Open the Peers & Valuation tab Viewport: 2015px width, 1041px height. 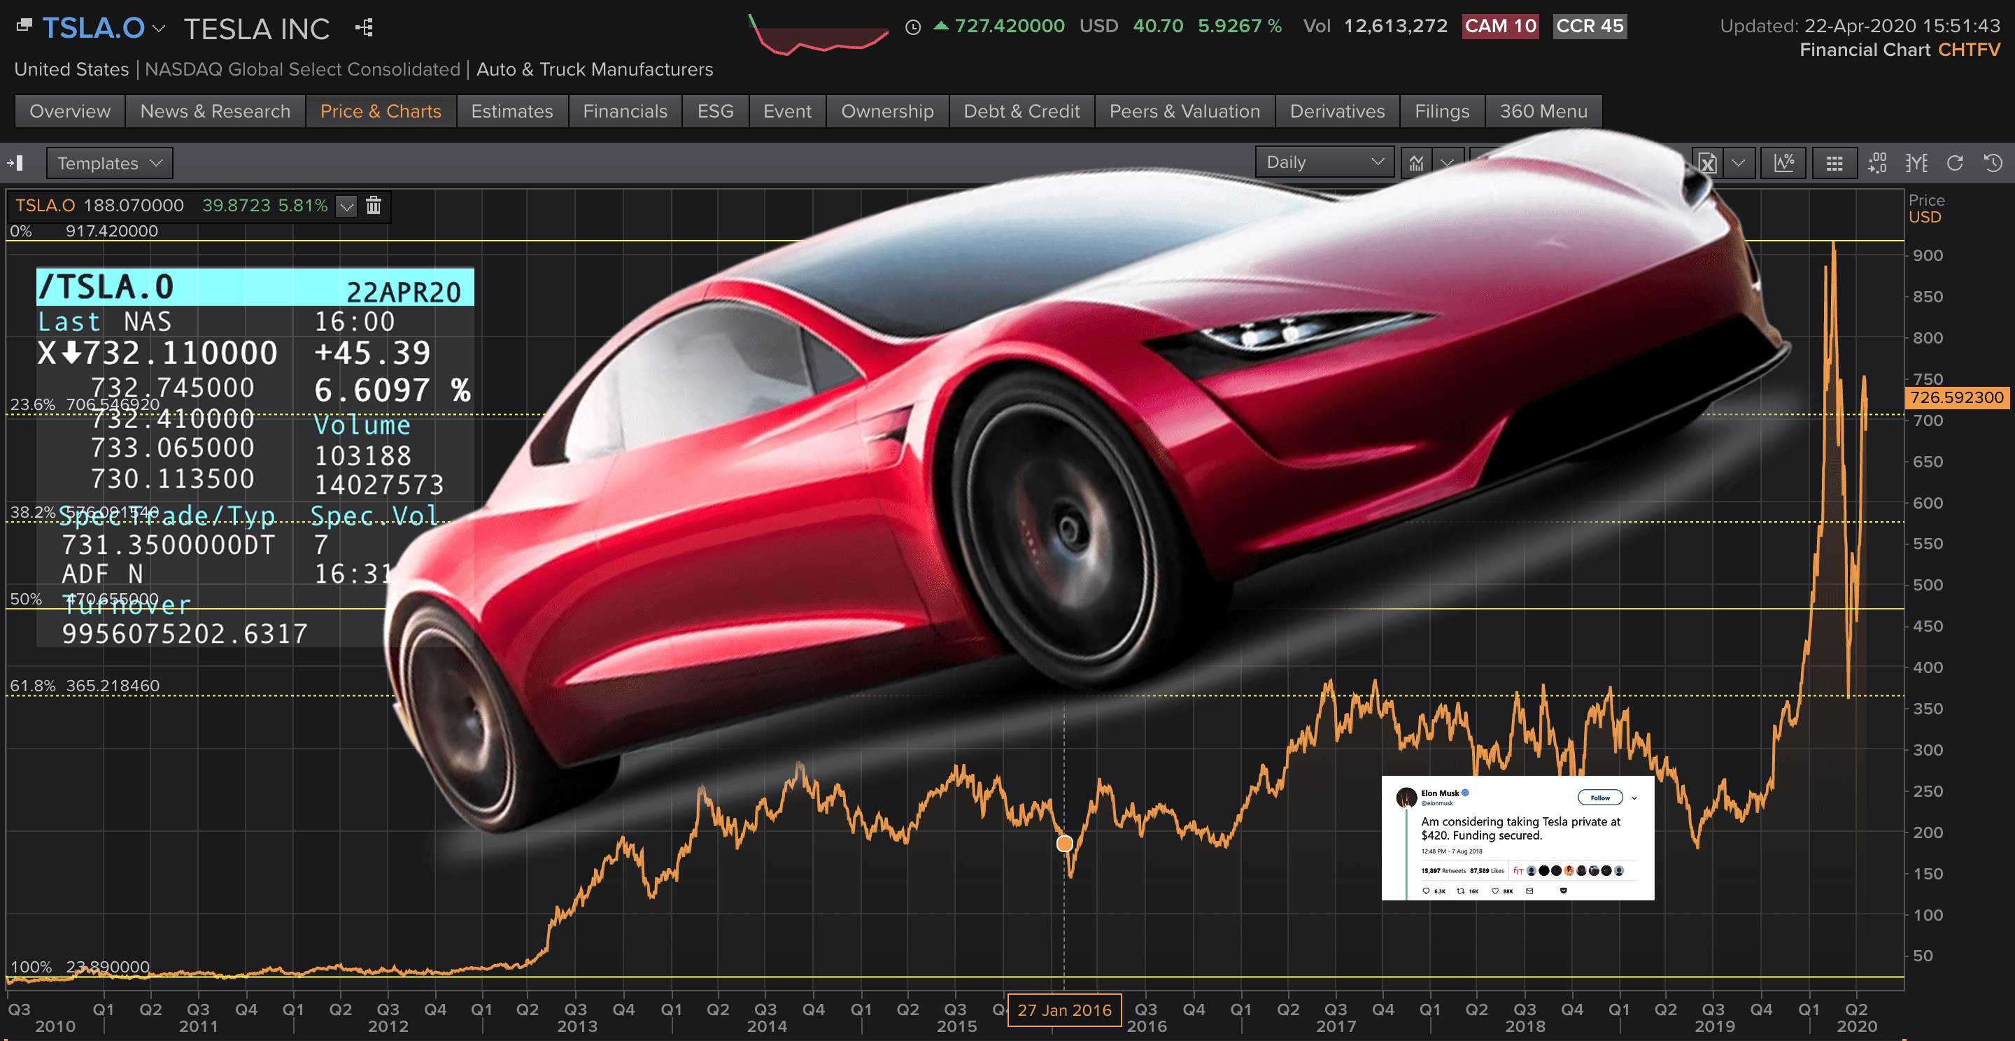pyautogui.click(x=1185, y=111)
